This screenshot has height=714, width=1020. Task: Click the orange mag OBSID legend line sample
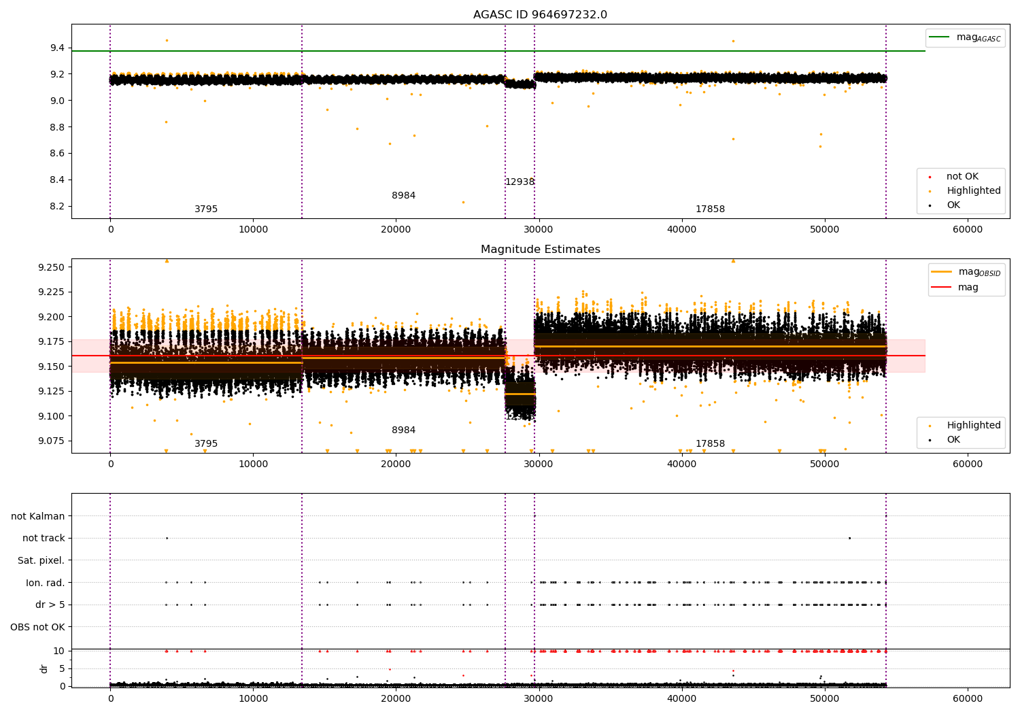pyautogui.click(x=942, y=272)
